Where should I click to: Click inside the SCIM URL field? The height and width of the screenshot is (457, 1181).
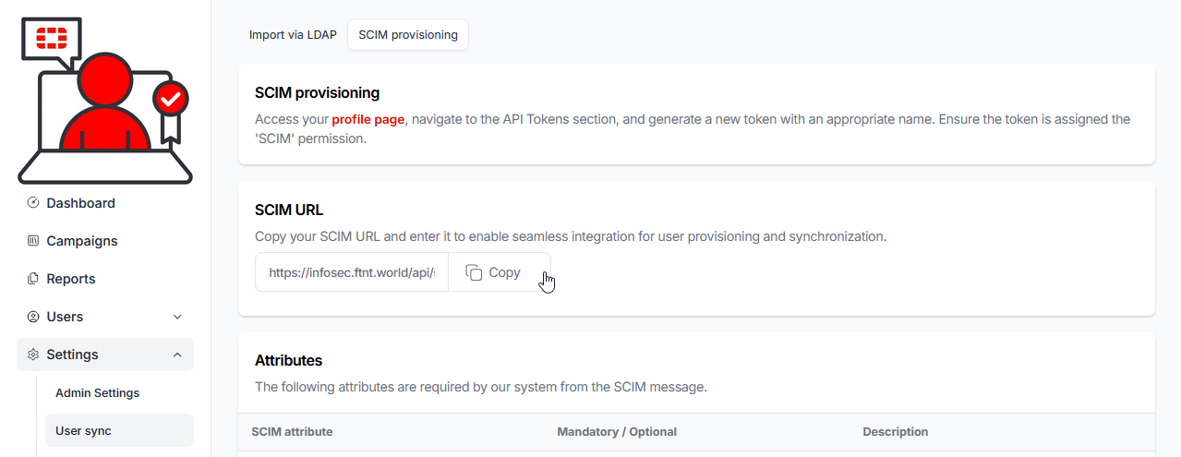pyautogui.click(x=352, y=272)
